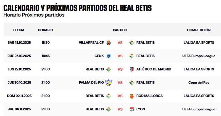The height and width of the screenshot is (116, 221).
Task: Click Real Betis crest in Mallorca match row
Action: [109, 96]
